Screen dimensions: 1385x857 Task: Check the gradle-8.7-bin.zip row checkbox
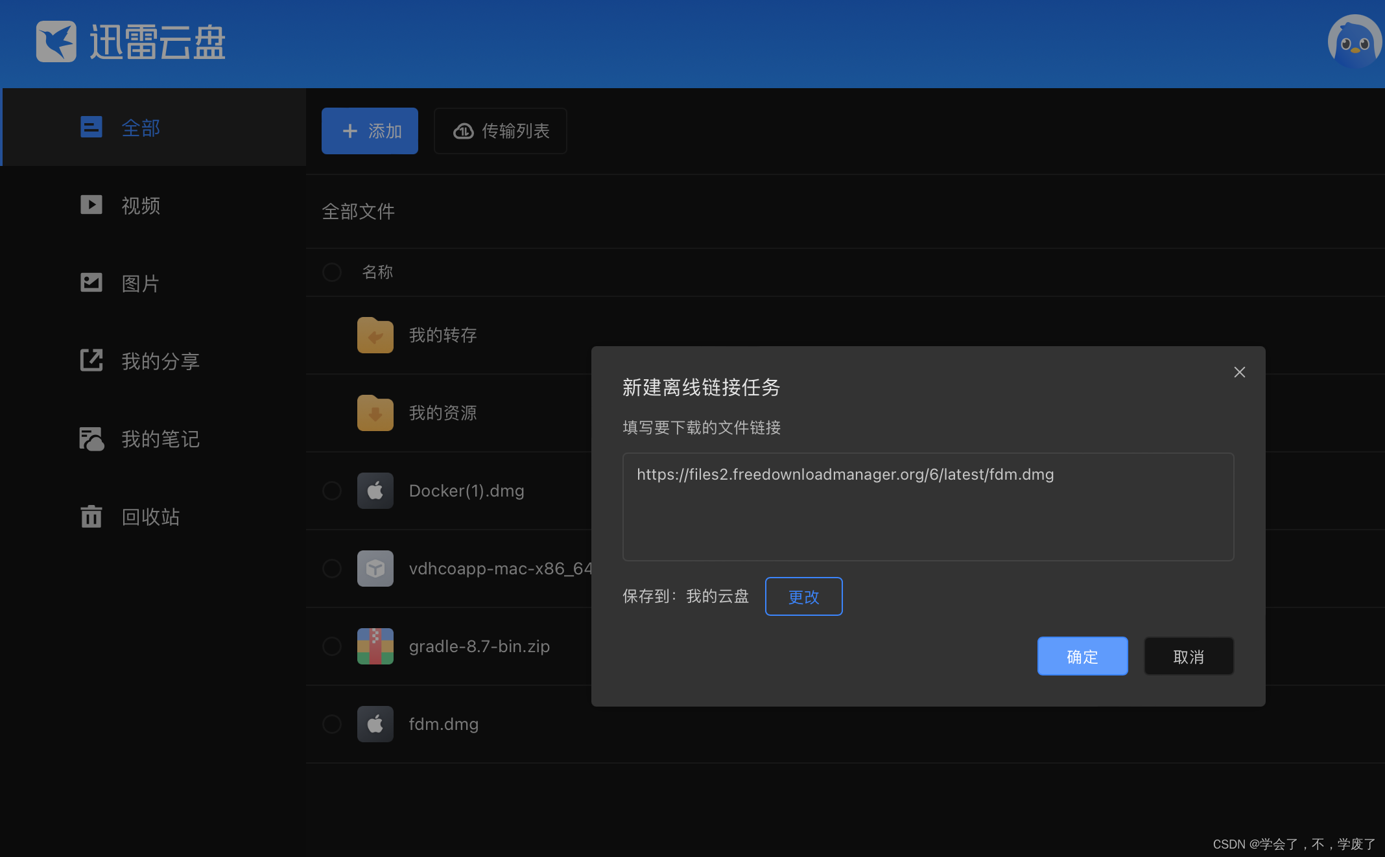point(332,646)
